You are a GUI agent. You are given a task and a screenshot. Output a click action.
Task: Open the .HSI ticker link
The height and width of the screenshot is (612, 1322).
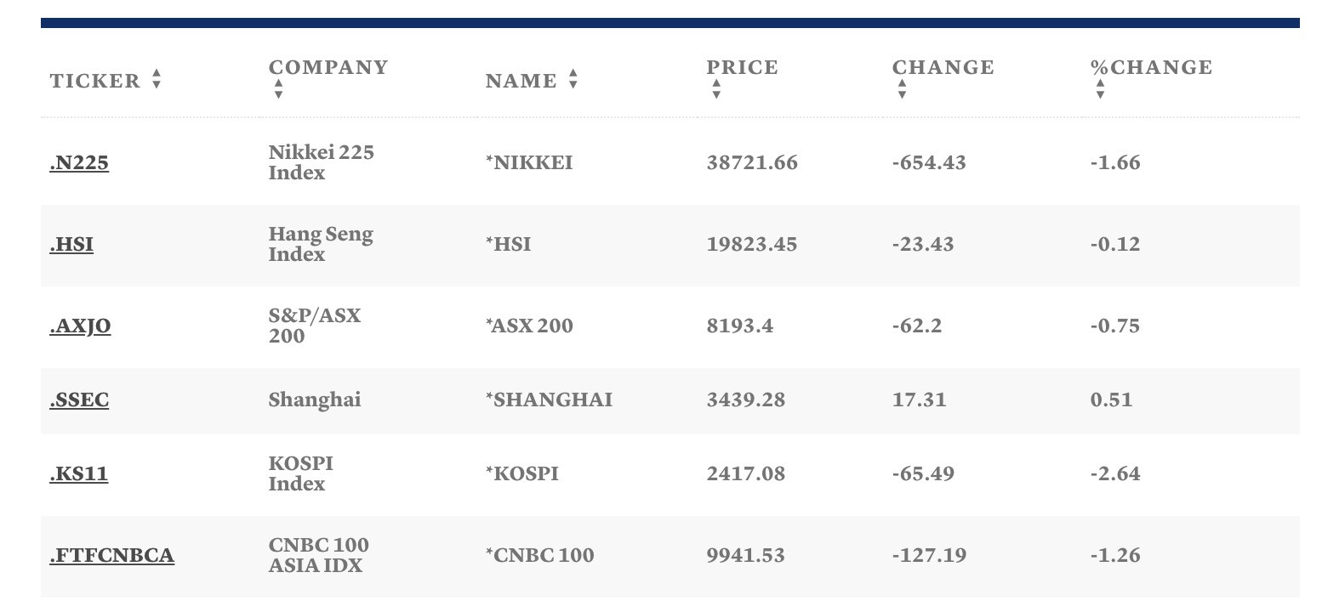71,244
